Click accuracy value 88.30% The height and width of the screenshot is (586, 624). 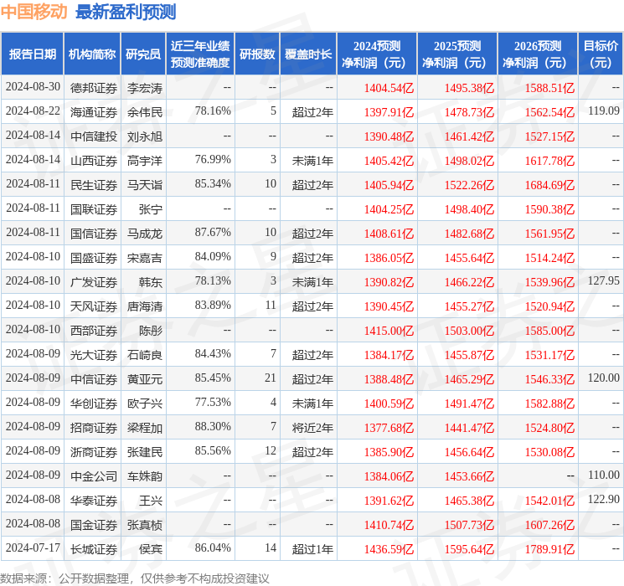[x=213, y=426]
